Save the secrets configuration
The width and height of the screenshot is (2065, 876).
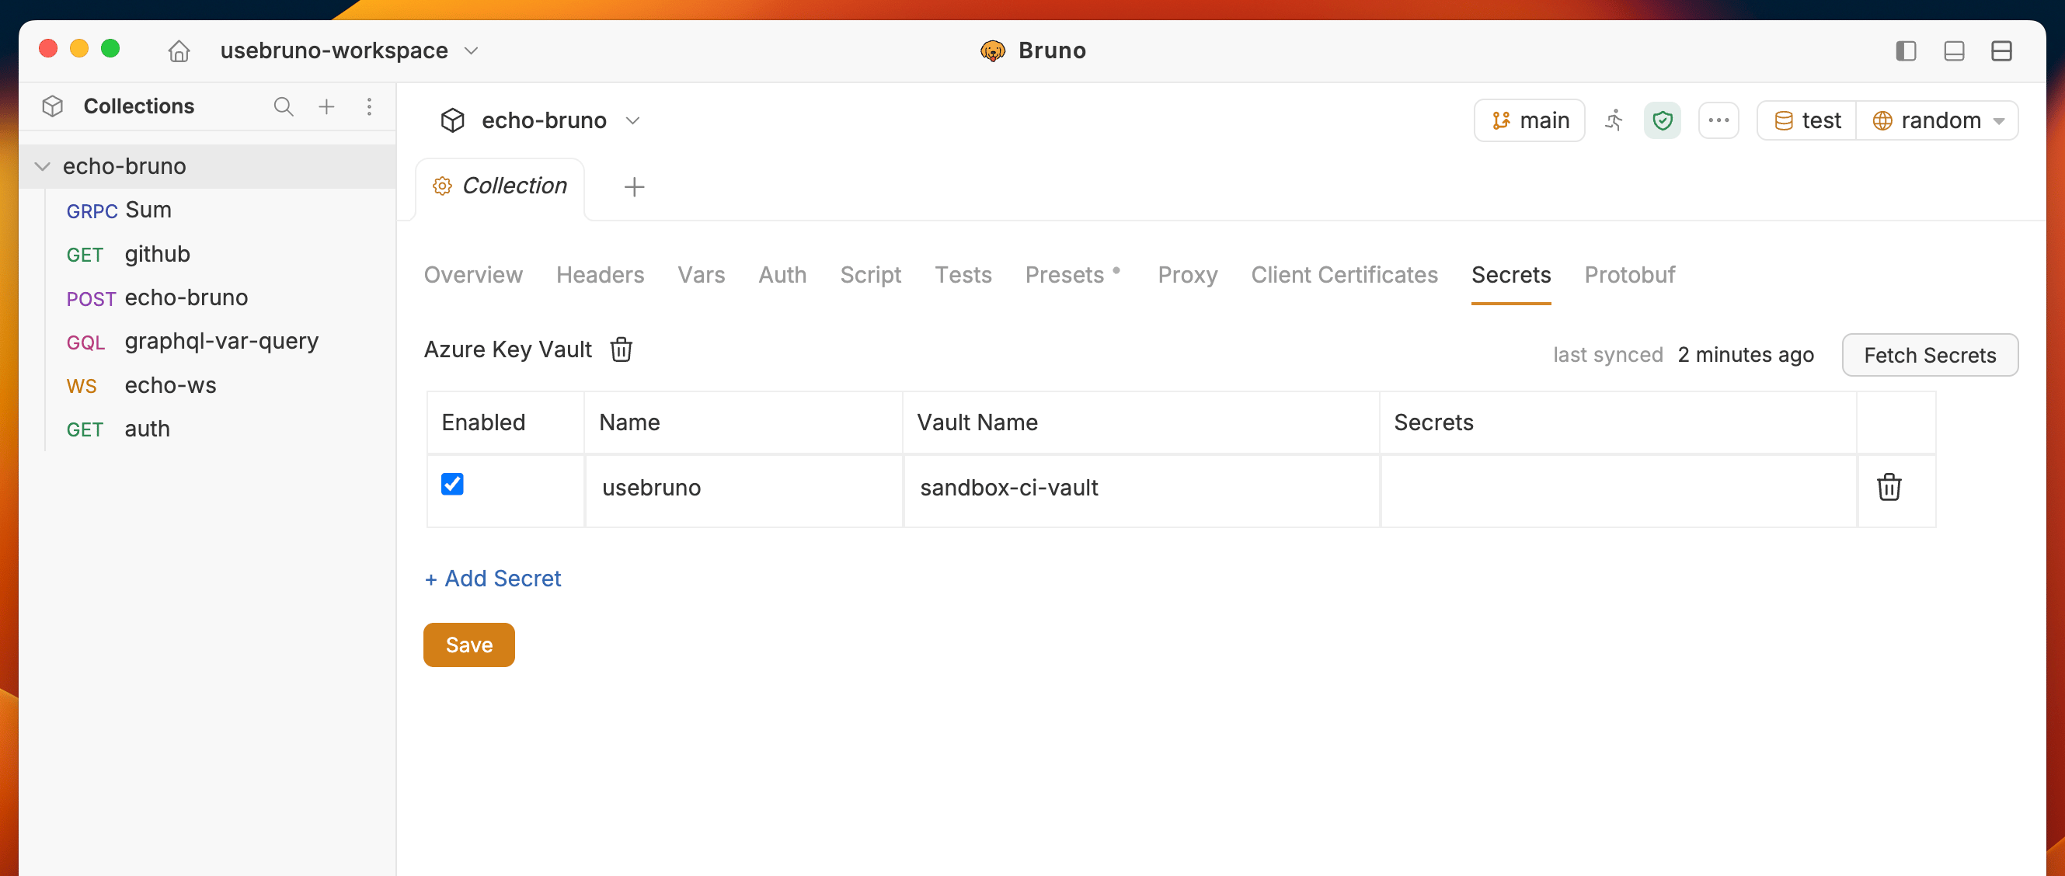coord(469,645)
